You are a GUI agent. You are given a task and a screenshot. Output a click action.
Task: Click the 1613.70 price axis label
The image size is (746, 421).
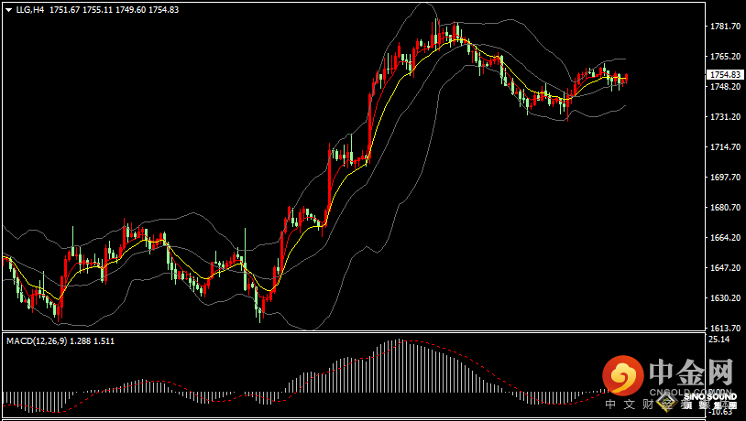pyautogui.click(x=724, y=329)
